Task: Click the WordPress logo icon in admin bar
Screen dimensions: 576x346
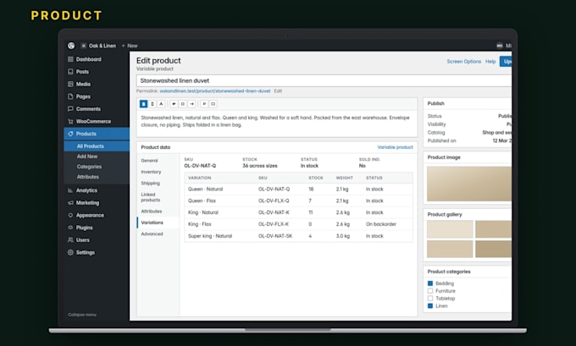Action: point(71,46)
